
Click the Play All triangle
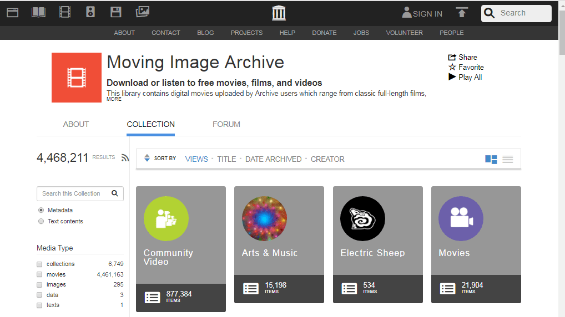point(452,77)
